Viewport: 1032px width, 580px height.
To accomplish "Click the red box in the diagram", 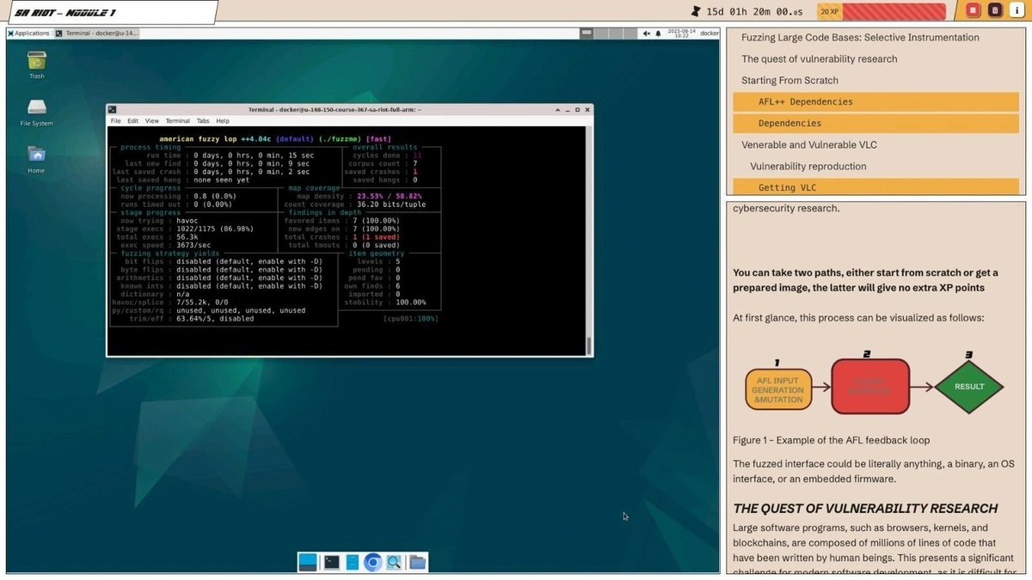I will tap(870, 386).
